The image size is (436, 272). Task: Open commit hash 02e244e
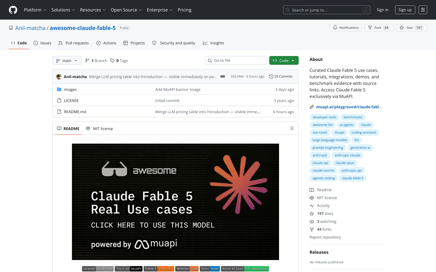pyautogui.click(x=237, y=76)
